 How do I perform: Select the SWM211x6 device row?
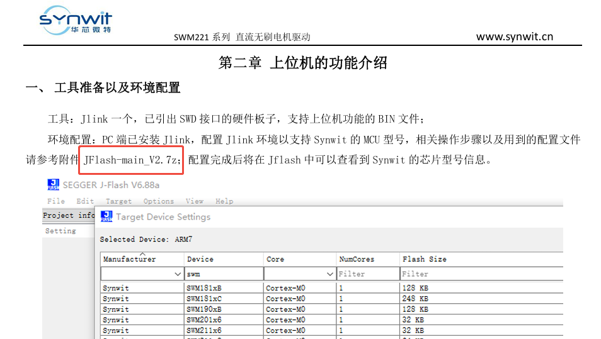[331, 330]
